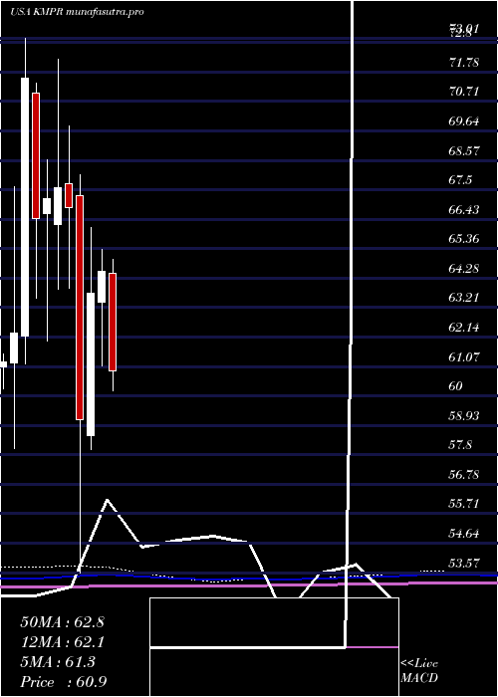The width and height of the screenshot is (498, 697).
Task: Click the 63.21 price axis label
Action: coord(464,298)
